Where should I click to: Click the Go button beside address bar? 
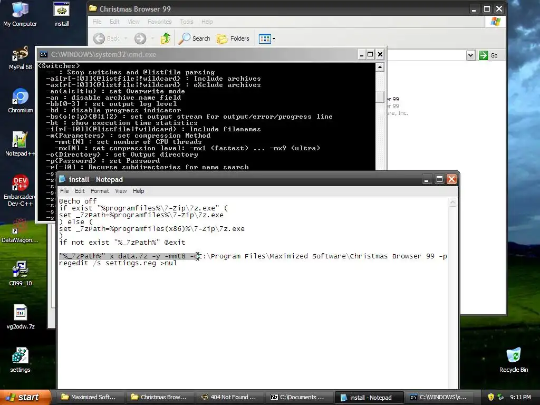[x=488, y=55]
